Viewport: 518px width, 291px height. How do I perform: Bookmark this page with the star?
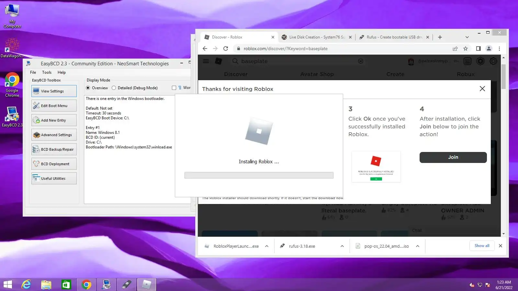466,48
